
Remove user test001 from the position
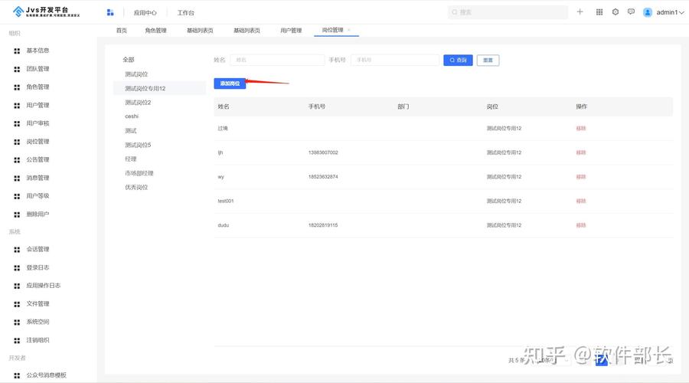[x=581, y=201]
